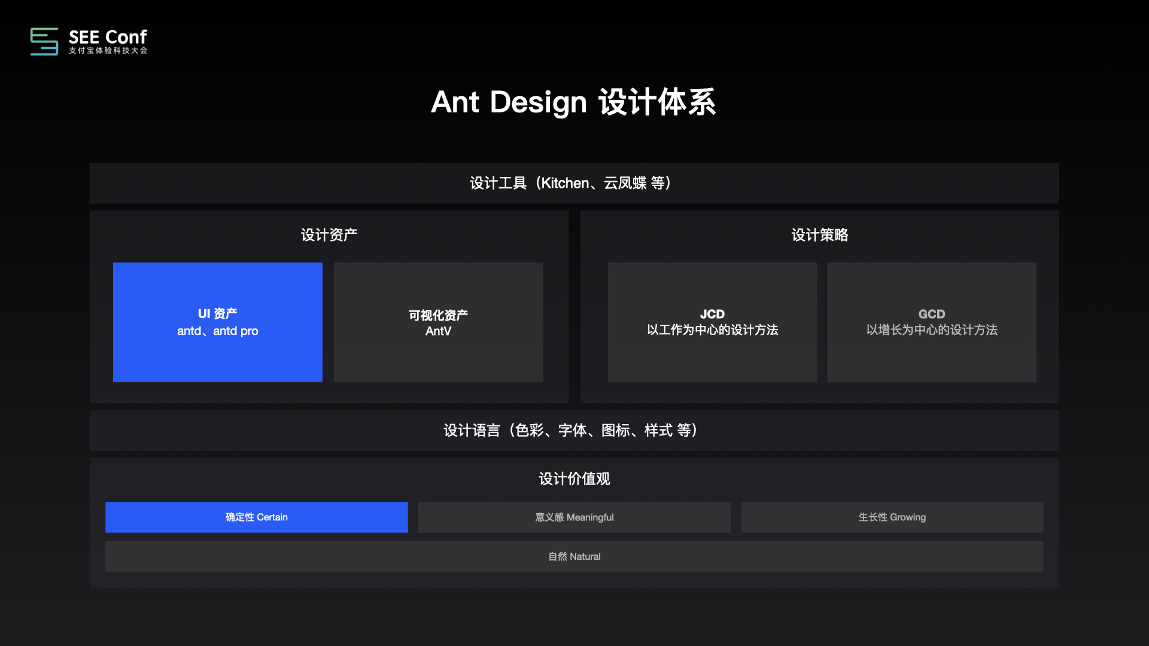Click the 设计价值观 heading
The width and height of the screenshot is (1149, 646).
coord(574,479)
